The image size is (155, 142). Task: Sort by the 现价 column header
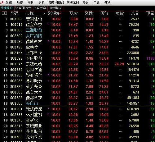tap(73, 13)
